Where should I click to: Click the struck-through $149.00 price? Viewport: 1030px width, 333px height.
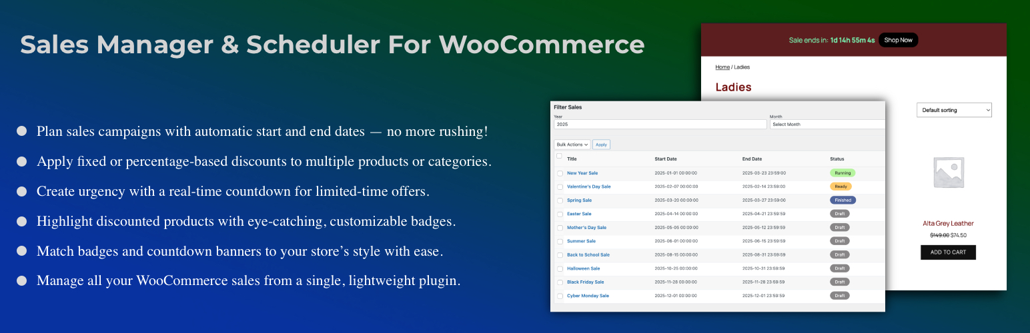coord(939,235)
